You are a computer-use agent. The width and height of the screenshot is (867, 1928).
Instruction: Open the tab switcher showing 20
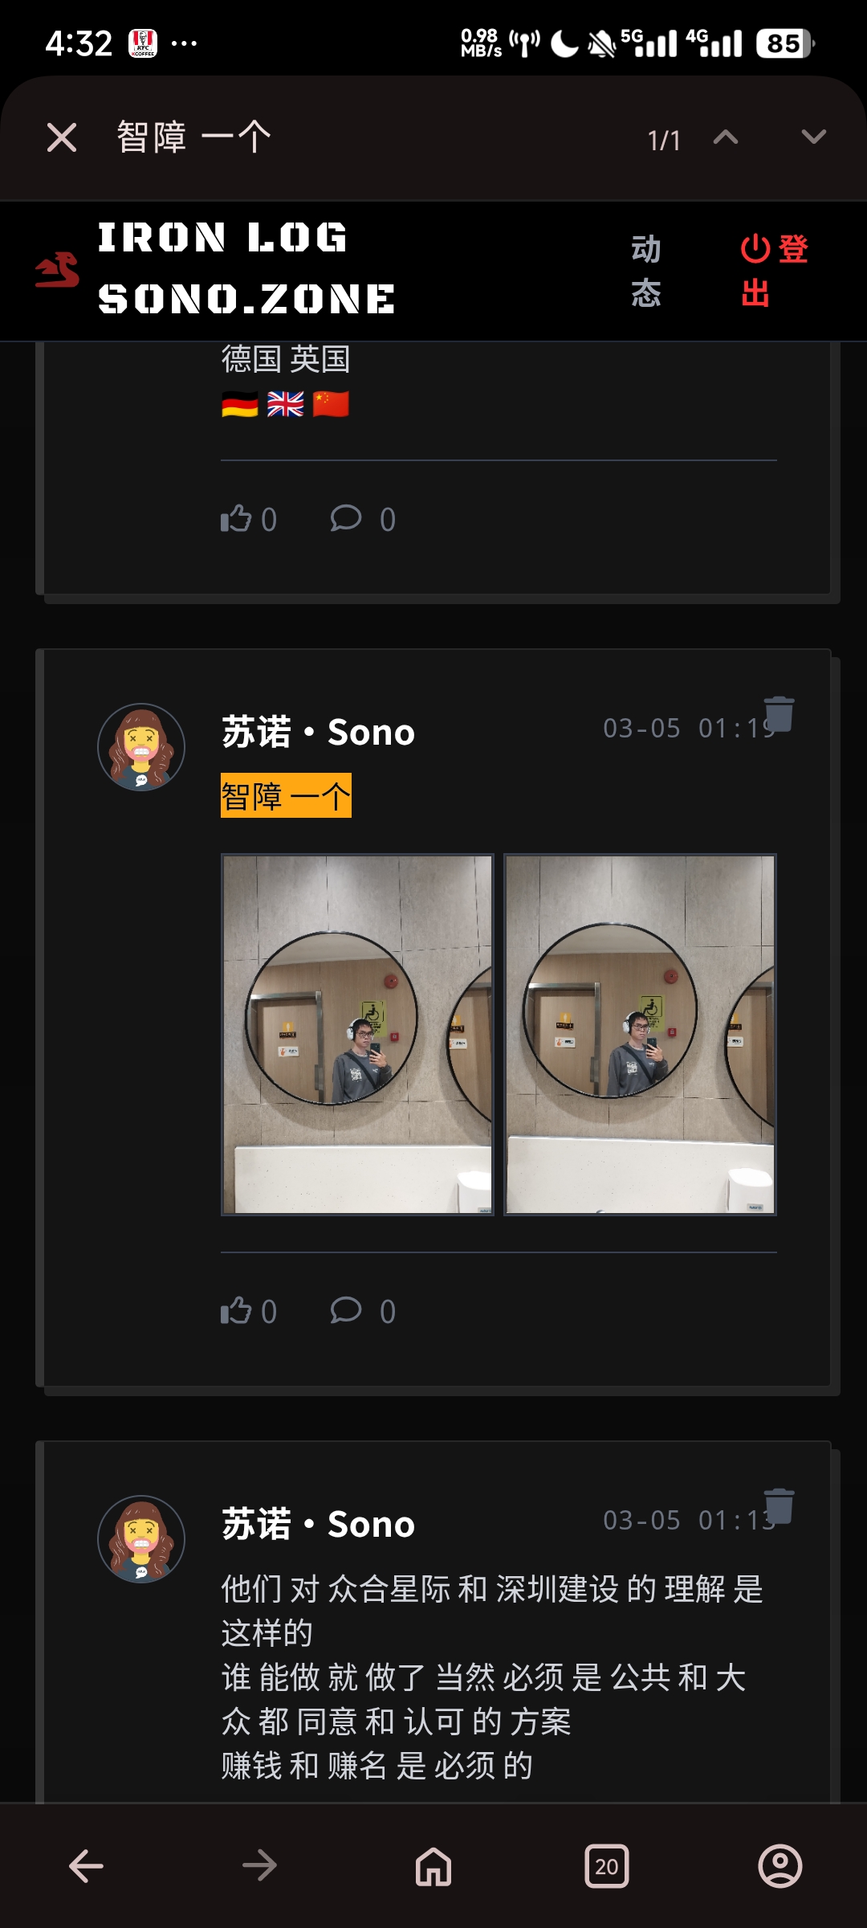pyautogui.click(x=607, y=1865)
